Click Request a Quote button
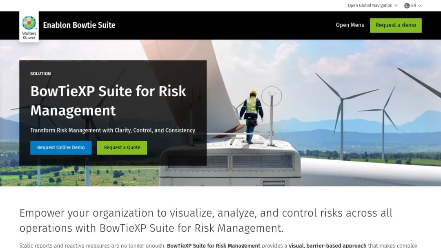The image size is (441, 248). point(122,148)
